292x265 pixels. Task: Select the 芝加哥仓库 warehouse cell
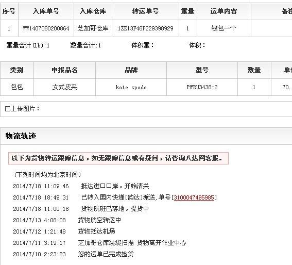tap(93, 28)
